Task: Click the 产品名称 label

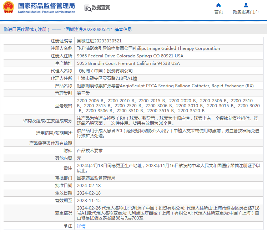Action: pos(64,86)
